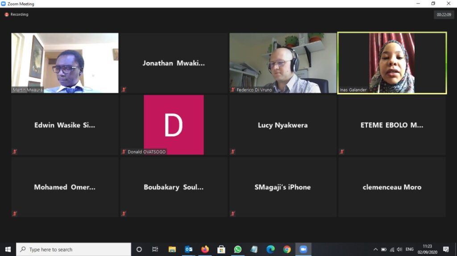Open Microsoft Store from the taskbar
The width and height of the screenshot is (457, 256).
(x=221, y=249)
